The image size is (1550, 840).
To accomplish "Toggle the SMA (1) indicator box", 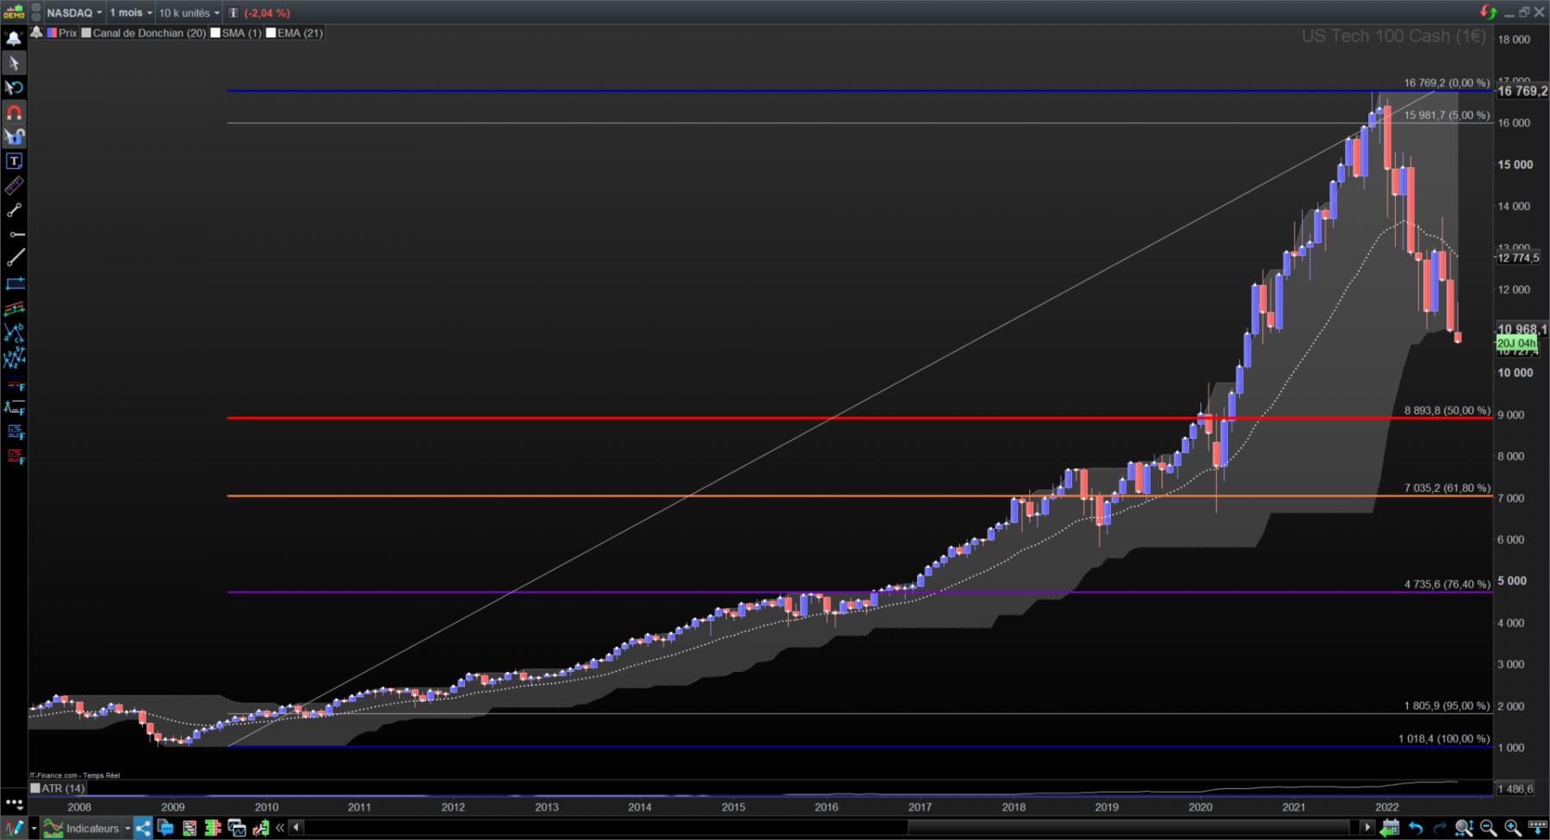I will point(236,33).
